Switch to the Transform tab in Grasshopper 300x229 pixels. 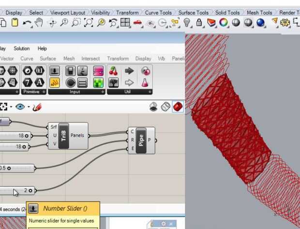(118, 59)
